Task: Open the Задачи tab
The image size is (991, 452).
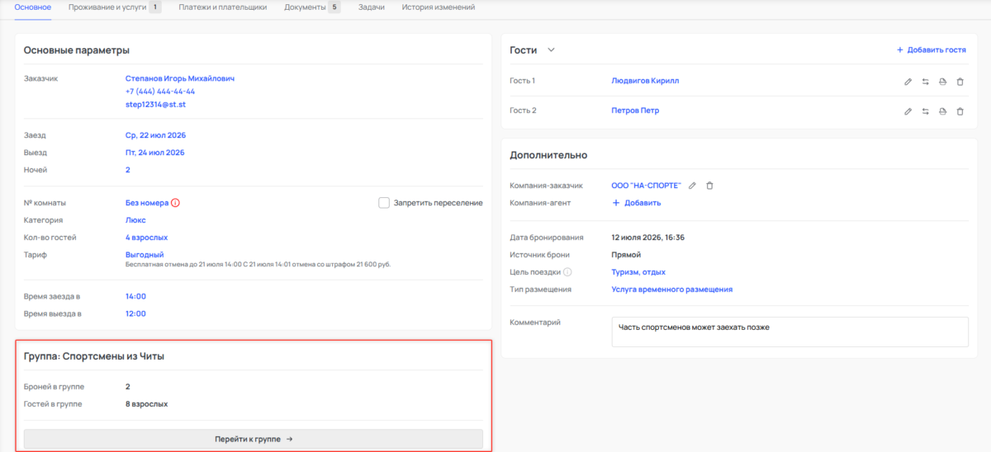Action: [372, 7]
